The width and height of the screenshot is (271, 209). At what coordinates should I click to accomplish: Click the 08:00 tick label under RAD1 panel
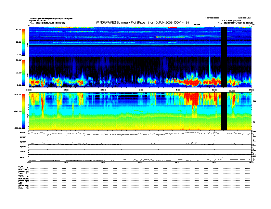pos(103,90)
